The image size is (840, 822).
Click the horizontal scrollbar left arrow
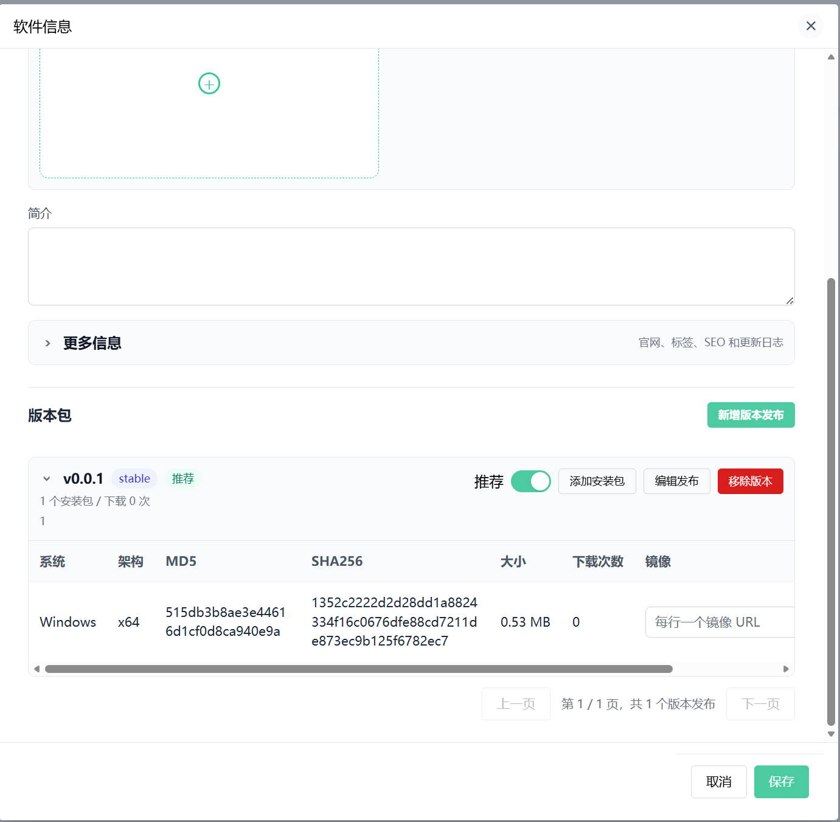tap(37, 669)
